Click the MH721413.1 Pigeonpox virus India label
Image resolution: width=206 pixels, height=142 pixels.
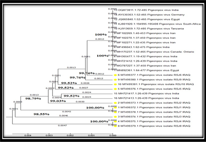[x=147, y=98]
